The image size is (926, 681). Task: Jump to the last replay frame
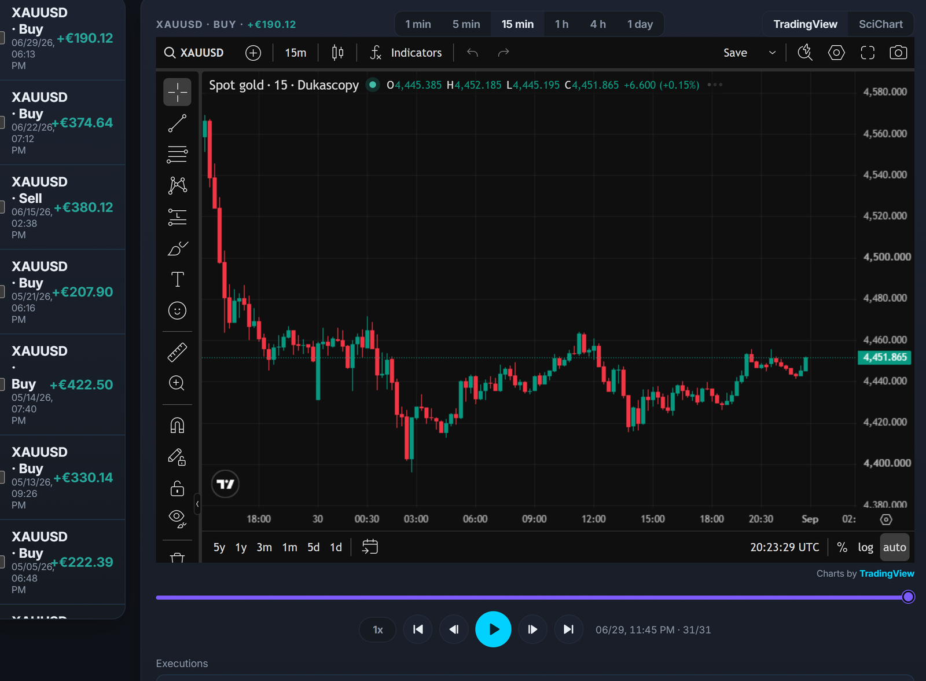point(569,629)
